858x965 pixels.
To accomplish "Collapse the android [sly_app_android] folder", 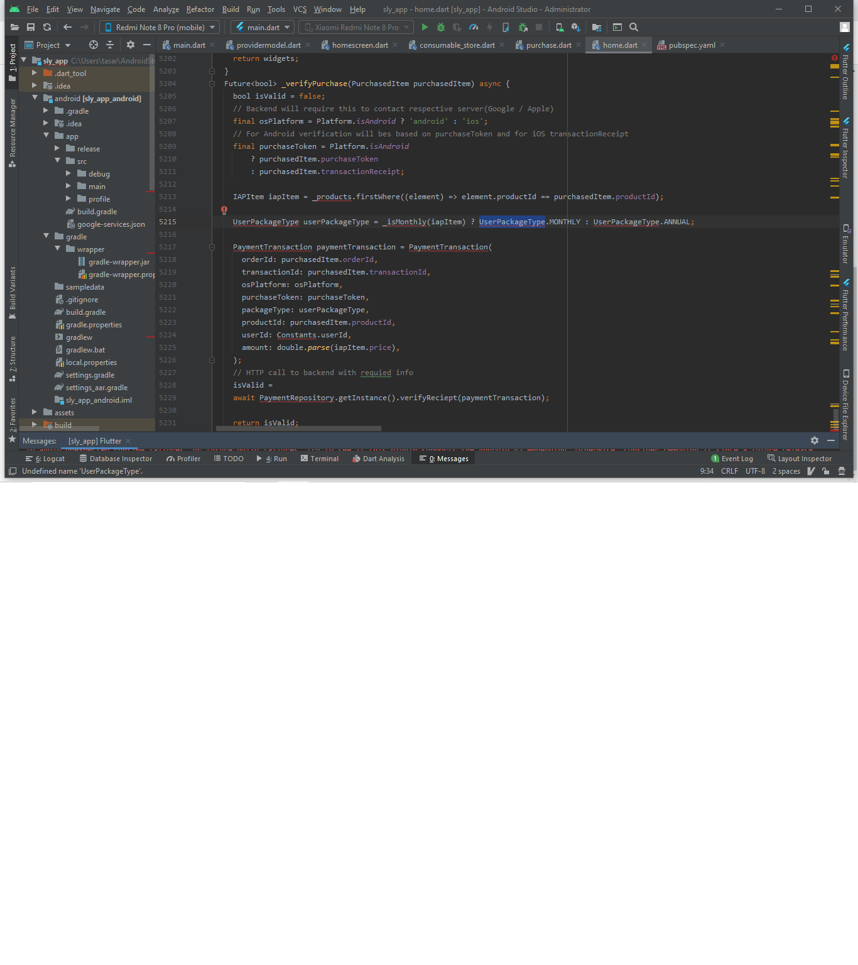I will coord(35,98).
